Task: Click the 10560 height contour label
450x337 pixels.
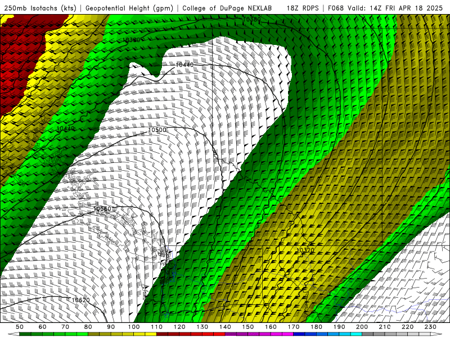Action: (102, 209)
